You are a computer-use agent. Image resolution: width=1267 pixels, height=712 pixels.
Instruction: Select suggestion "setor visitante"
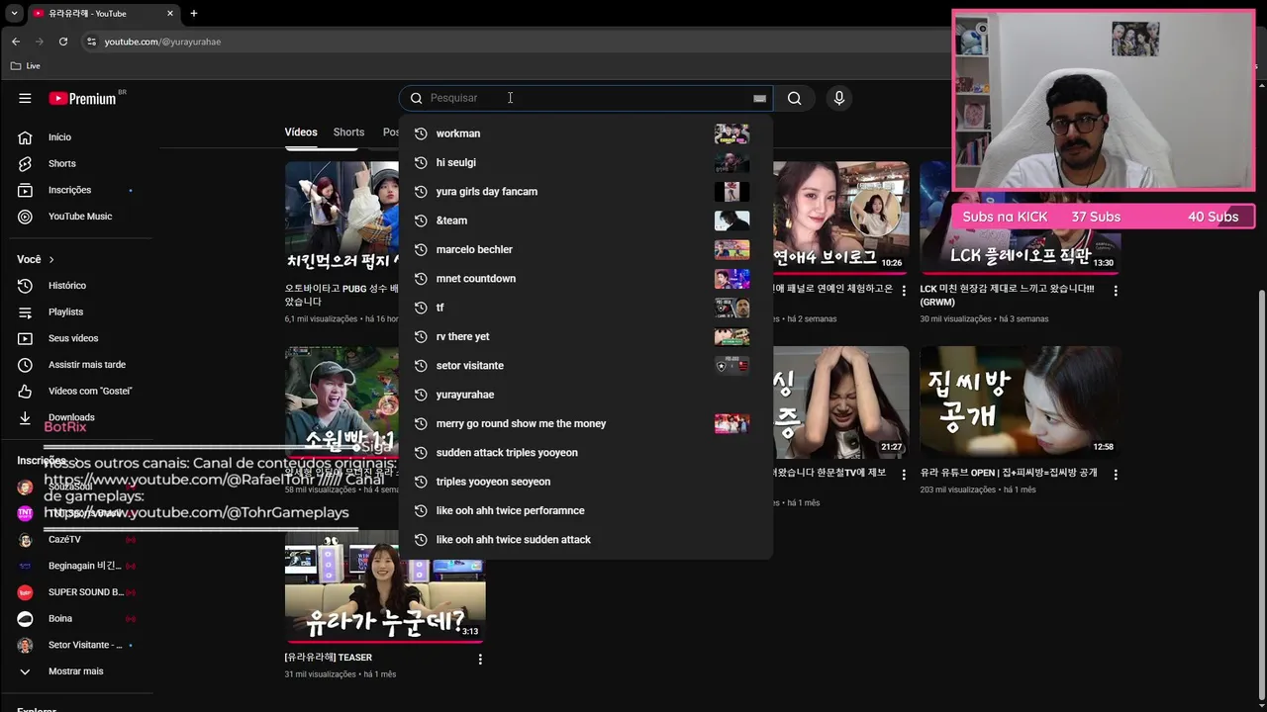pos(585,366)
